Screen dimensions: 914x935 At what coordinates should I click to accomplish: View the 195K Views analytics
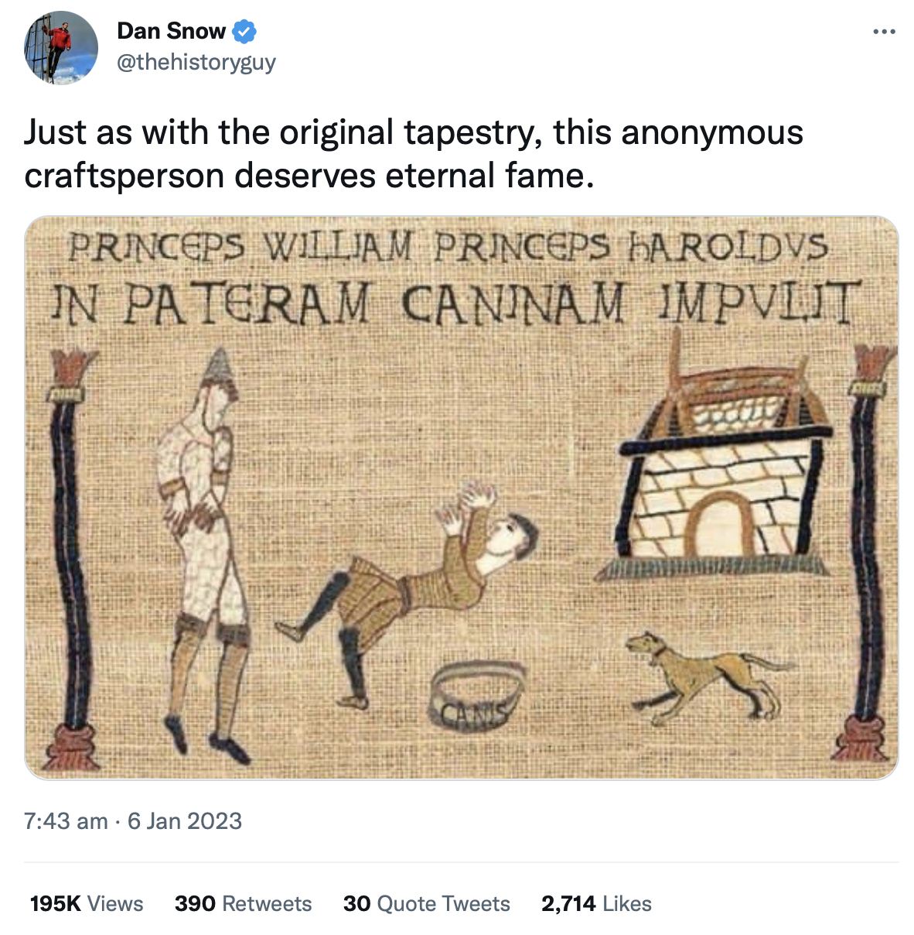point(86,903)
